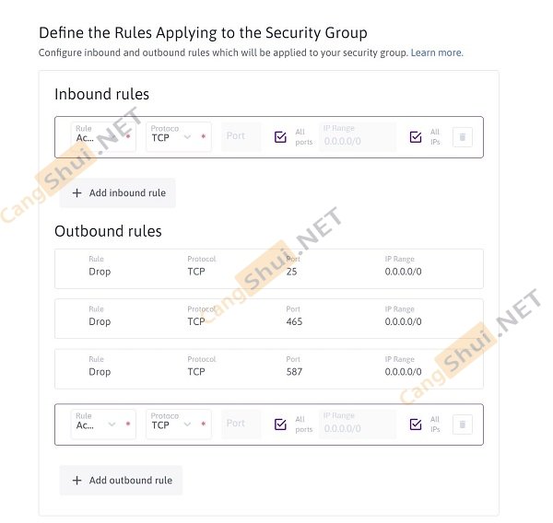Screen dimensions: 553x523
Task: Select the Drop TCP port 25 rule
Action: pyautogui.click(x=268, y=266)
